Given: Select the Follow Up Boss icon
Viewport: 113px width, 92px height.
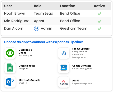Looking at the screenshot, I should coord(64,53).
